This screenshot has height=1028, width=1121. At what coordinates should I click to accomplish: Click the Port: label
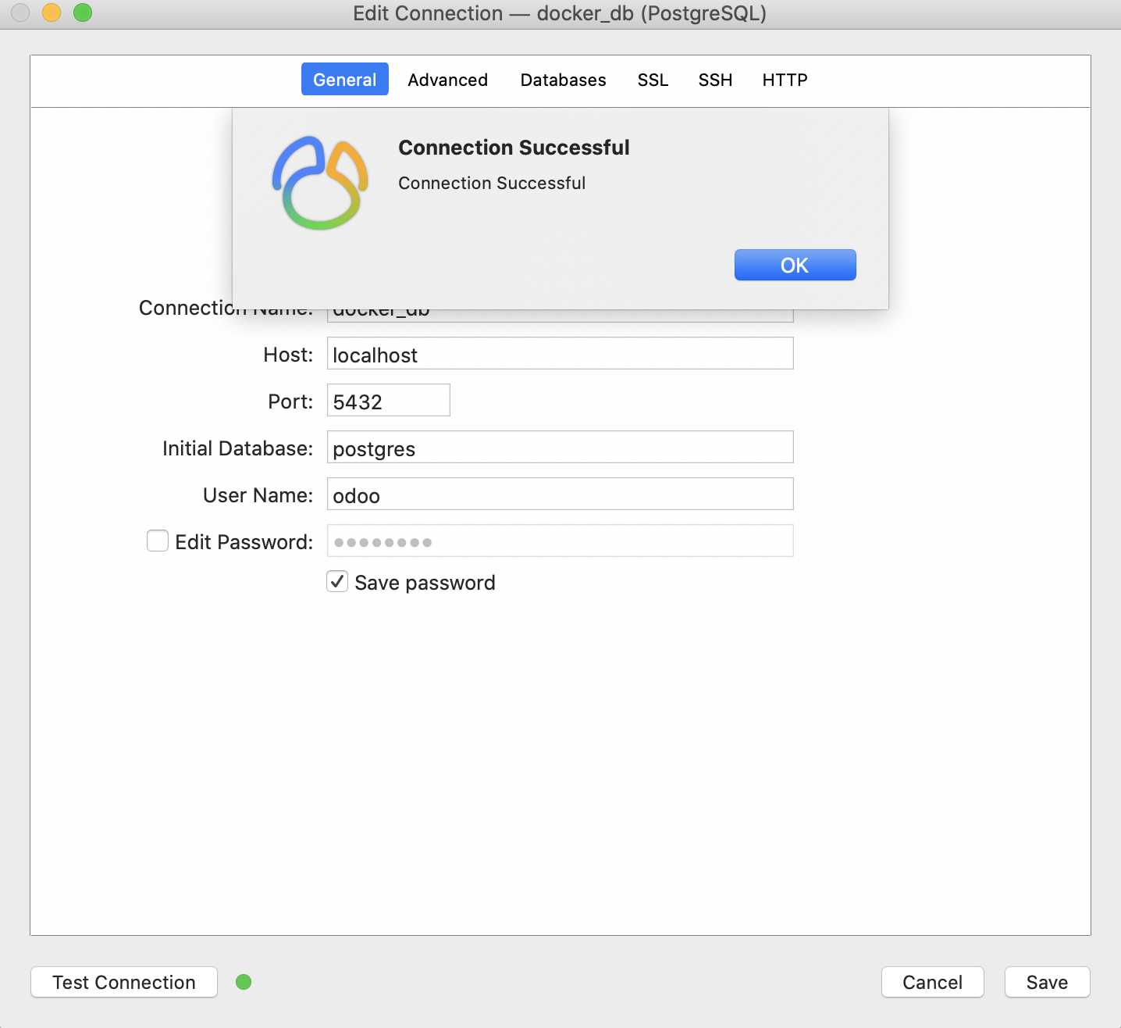(x=290, y=402)
